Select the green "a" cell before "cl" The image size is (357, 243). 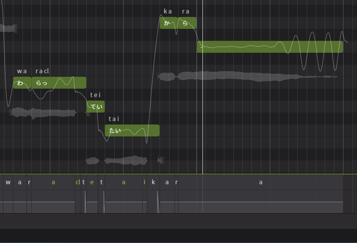pyautogui.click(x=53, y=182)
